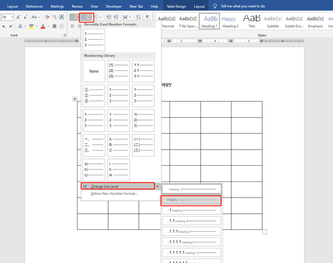Expand the Multilevel List dropdown arrow

point(100,17)
